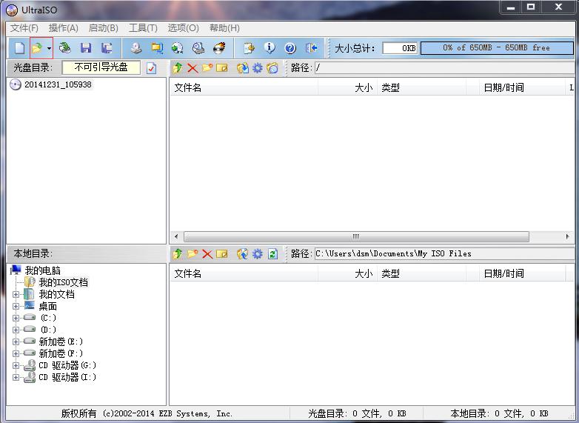Click the Open file folder icon
The width and height of the screenshot is (579, 423).
[x=37, y=48]
